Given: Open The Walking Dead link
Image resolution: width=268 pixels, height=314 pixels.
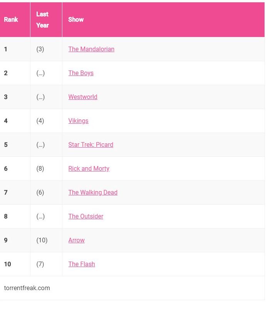Looking at the screenshot, I should [93, 192].
